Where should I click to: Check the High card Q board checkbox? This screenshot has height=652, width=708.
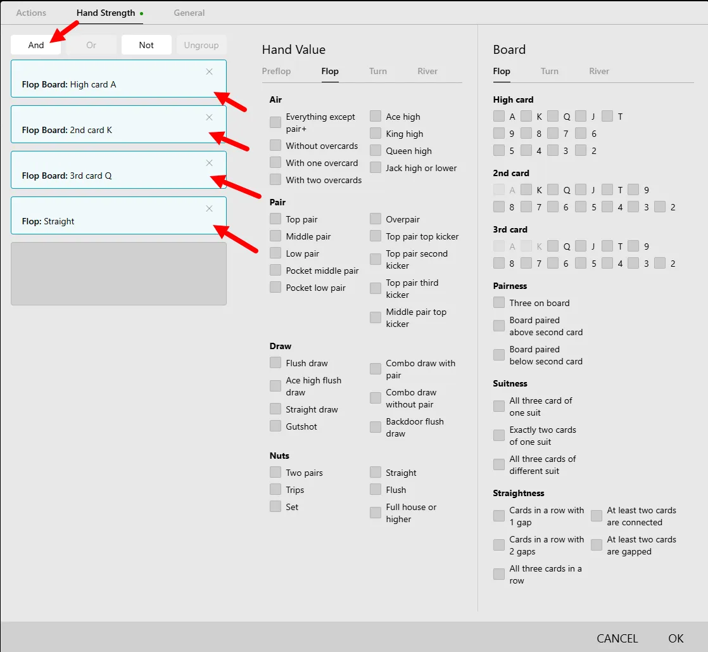pos(553,117)
